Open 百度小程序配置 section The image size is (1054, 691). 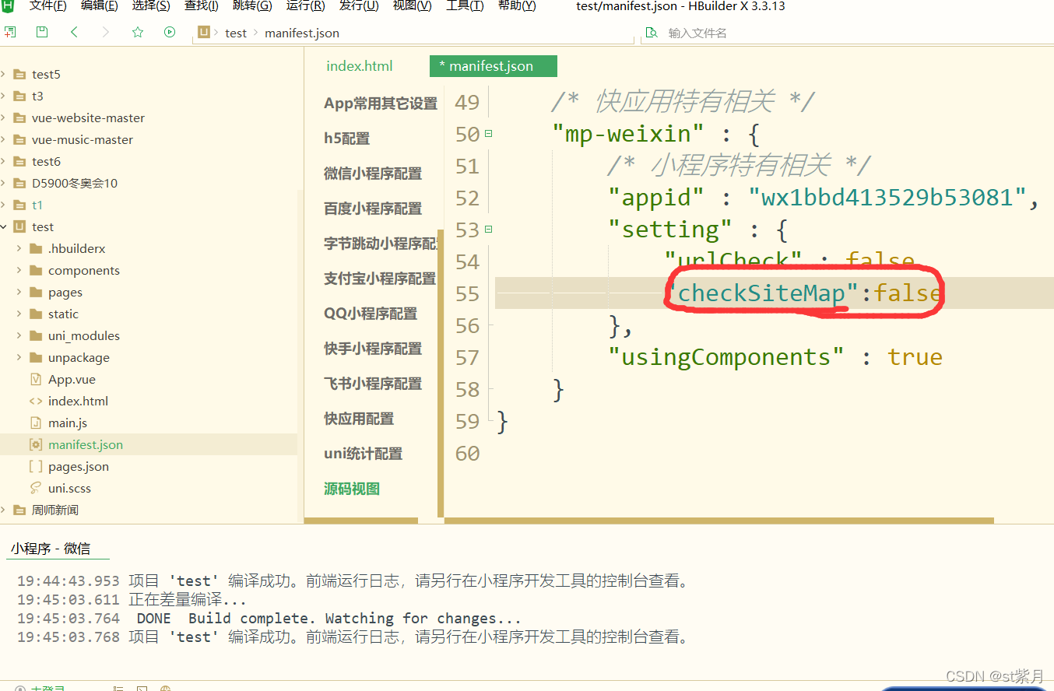point(373,209)
